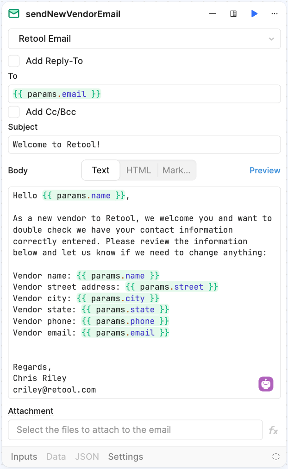This screenshot has height=469, width=288.
Task: Click the Attachment file selection field
Action: [135, 430]
